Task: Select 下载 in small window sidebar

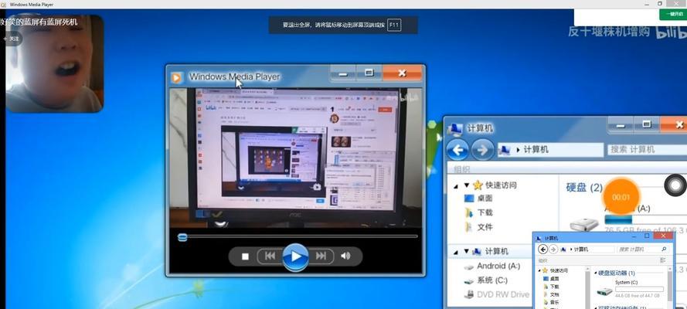Action: (x=552, y=287)
